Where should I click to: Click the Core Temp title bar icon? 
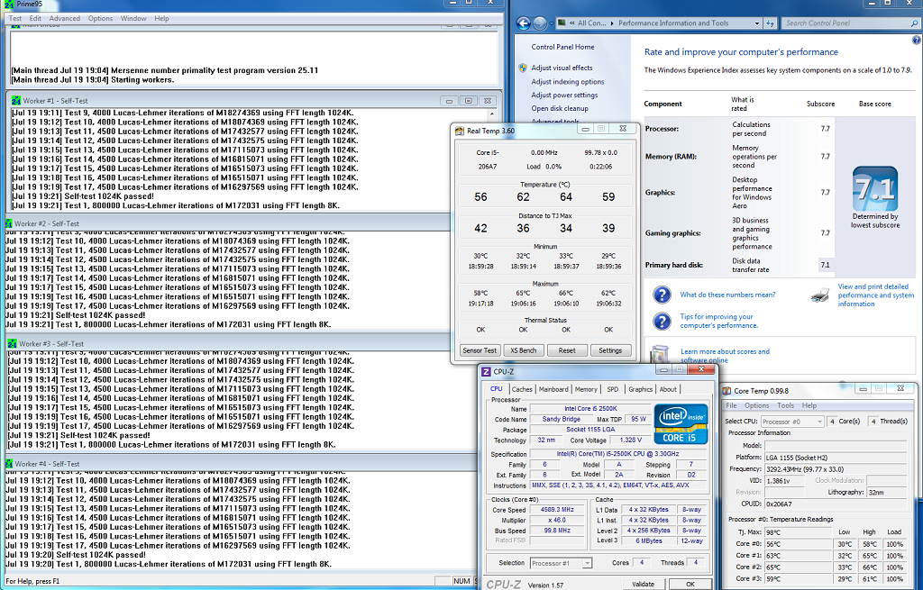(x=727, y=391)
